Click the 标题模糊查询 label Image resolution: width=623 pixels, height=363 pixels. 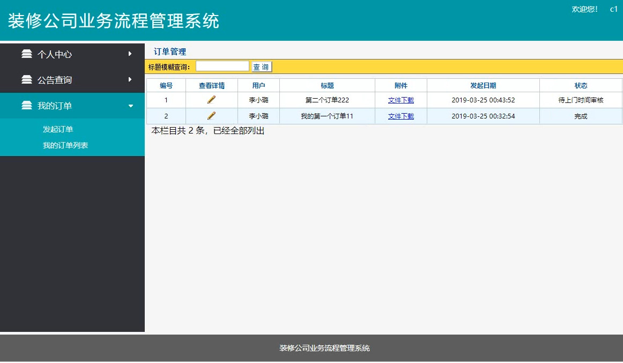coord(169,67)
